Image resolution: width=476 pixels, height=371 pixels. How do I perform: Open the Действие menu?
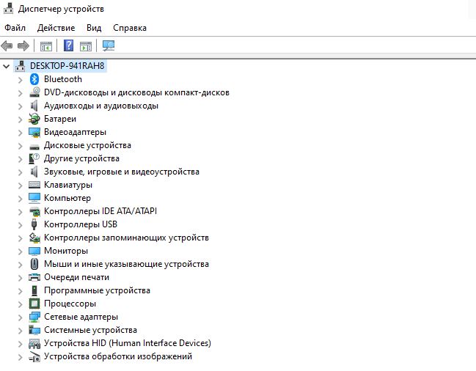pos(56,28)
